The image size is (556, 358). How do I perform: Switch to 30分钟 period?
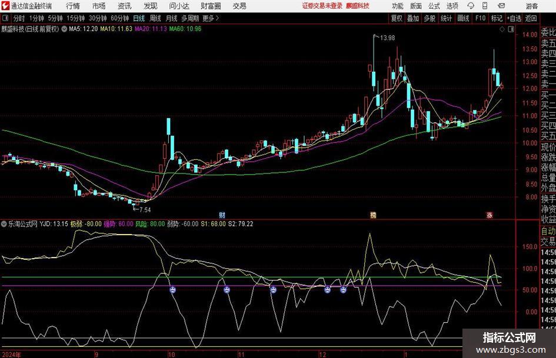[x=98, y=18]
